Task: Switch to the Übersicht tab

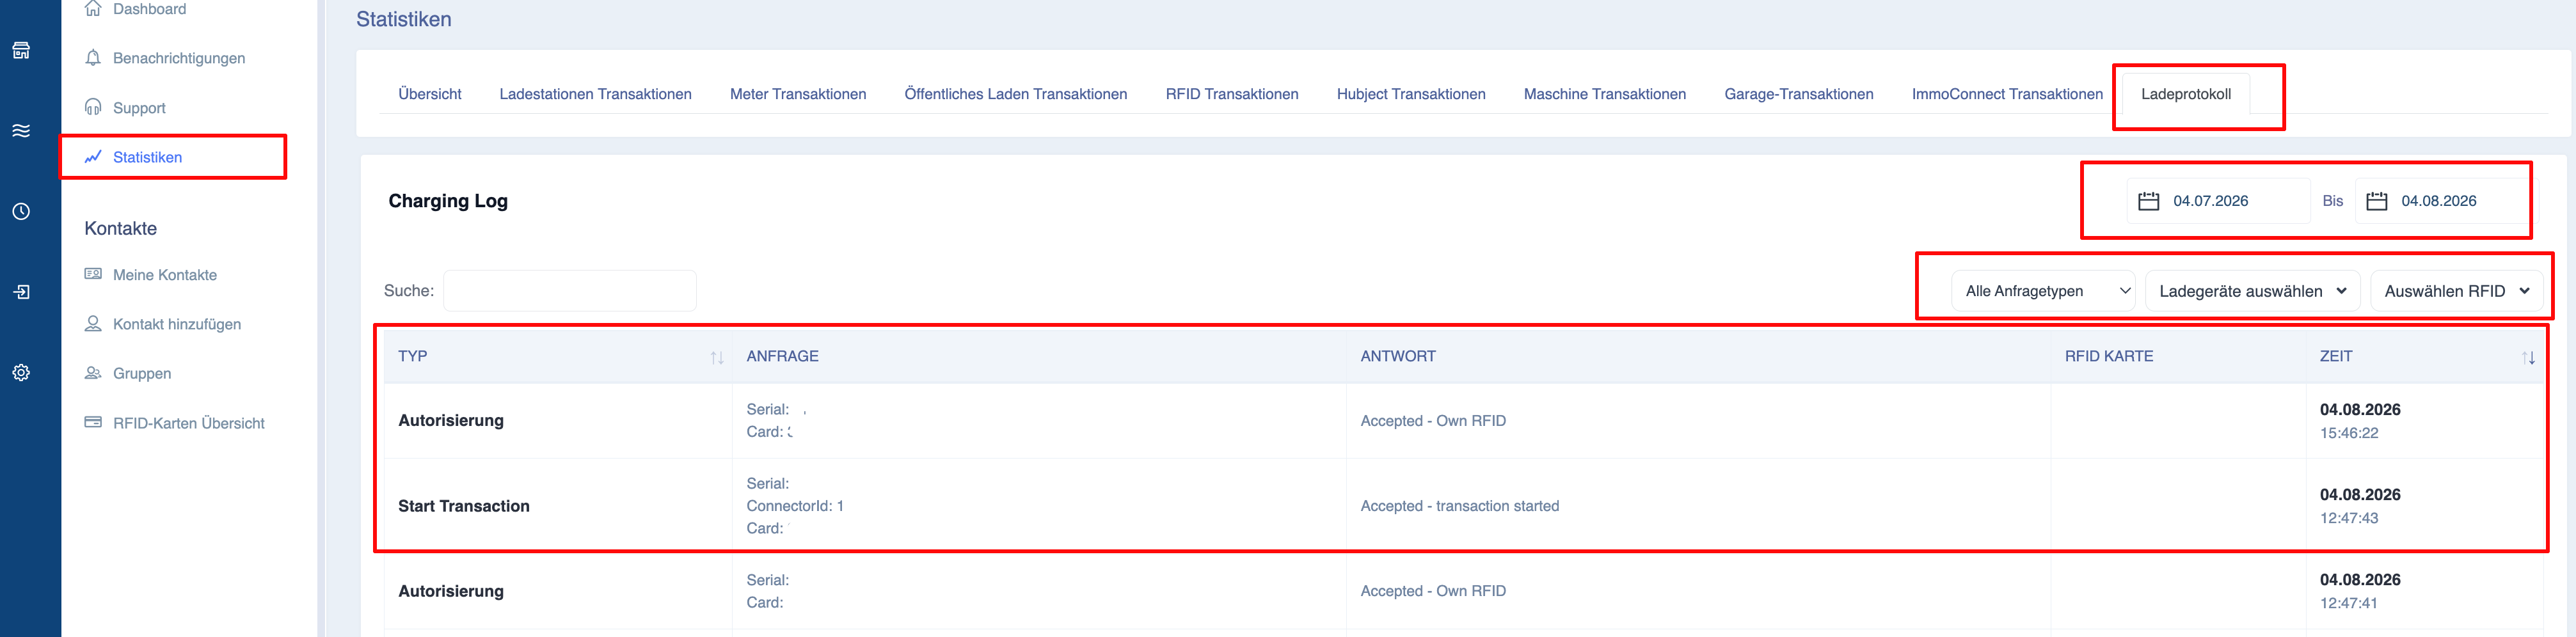Action: (x=430, y=94)
